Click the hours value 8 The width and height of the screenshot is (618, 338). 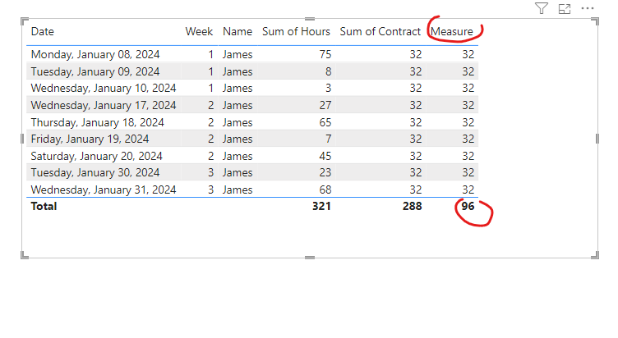pyautogui.click(x=329, y=71)
